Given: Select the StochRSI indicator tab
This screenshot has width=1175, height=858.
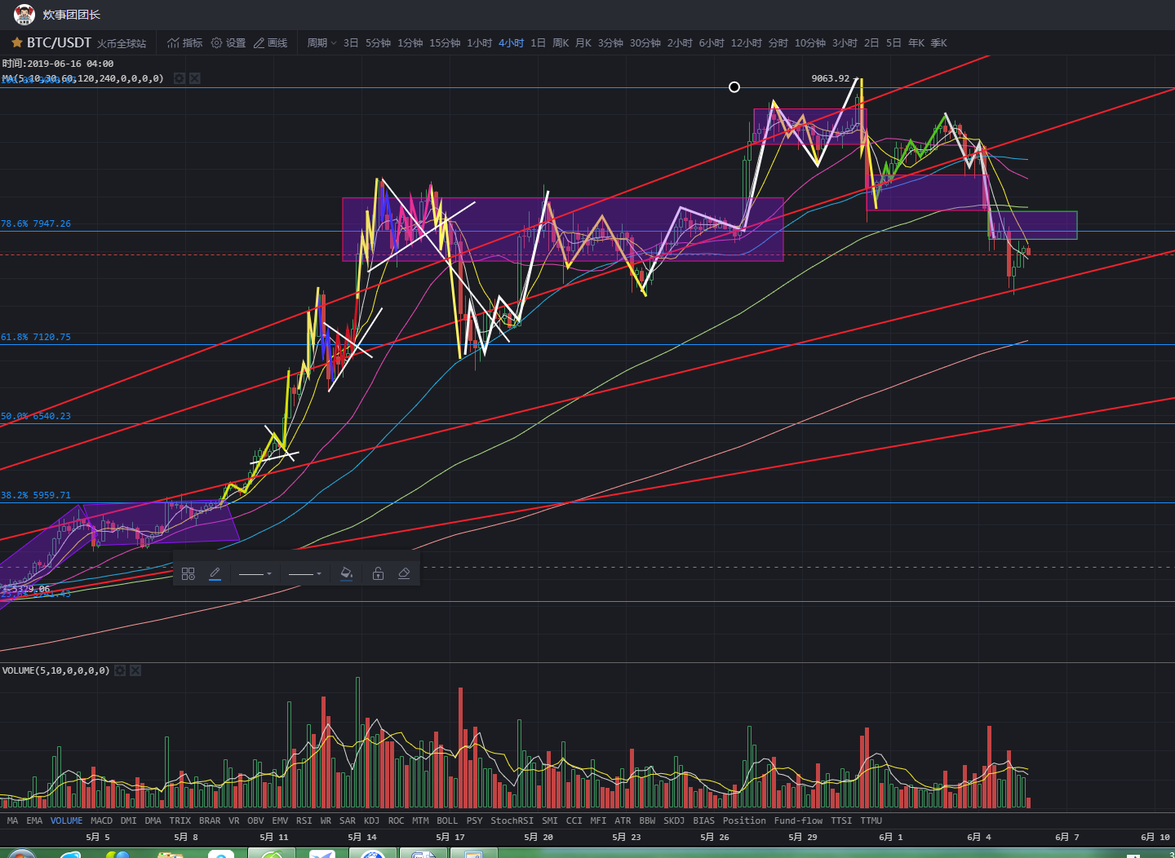Looking at the screenshot, I should click(512, 820).
